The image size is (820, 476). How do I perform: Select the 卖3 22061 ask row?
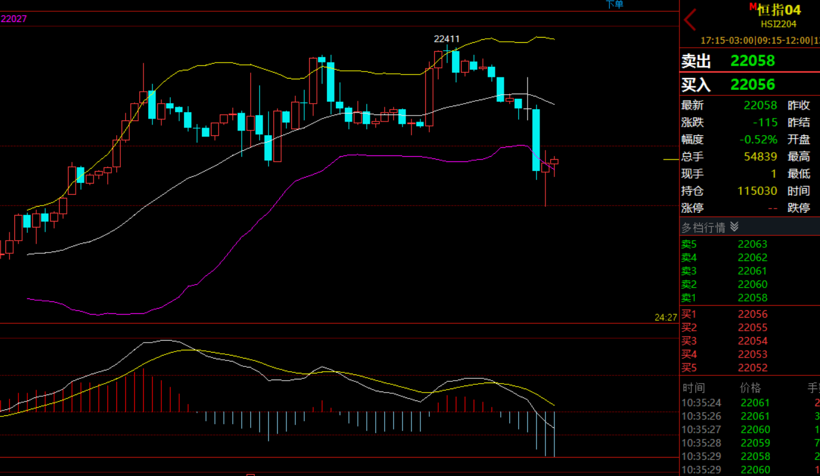coord(750,271)
